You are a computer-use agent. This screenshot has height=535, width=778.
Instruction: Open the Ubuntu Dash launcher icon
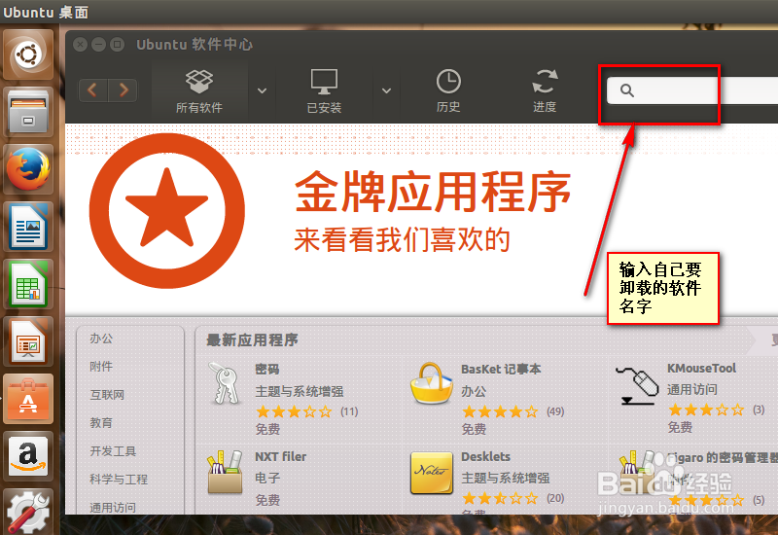(x=28, y=54)
